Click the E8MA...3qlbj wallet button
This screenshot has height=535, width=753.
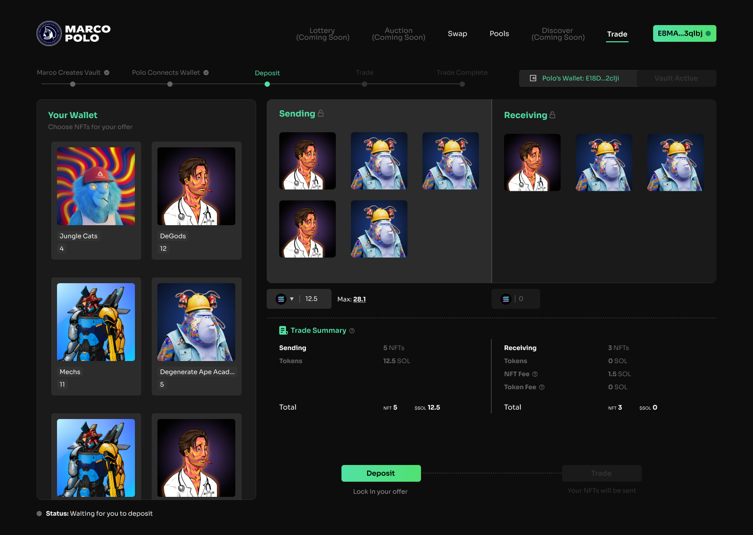tap(684, 33)
